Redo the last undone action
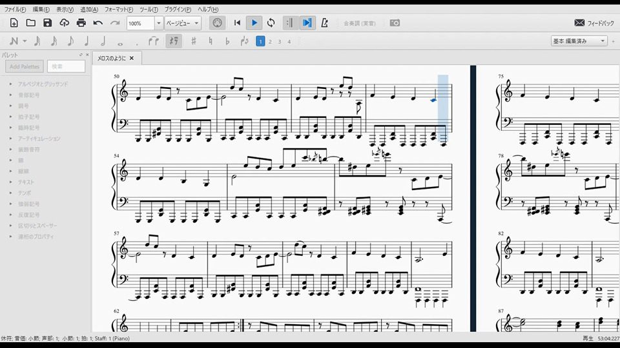 (115, 23)
